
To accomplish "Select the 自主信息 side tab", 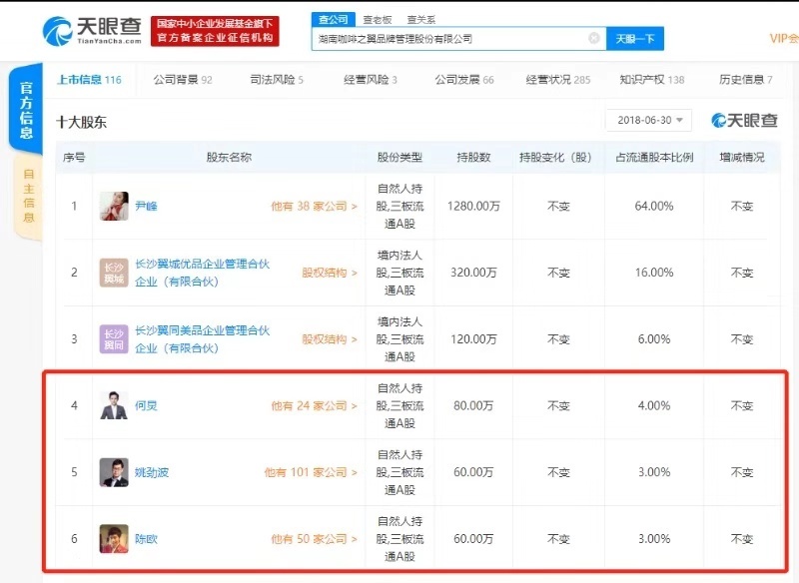I will coord(29,196).
